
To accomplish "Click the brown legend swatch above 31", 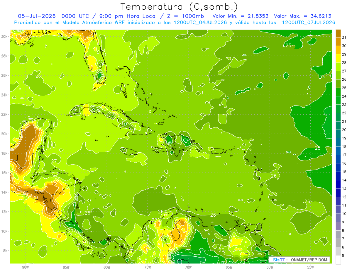I will tap(338, 33).
